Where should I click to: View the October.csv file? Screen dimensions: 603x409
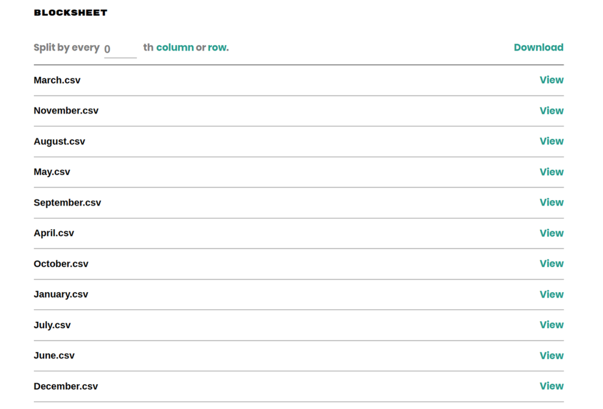(551, 264)
